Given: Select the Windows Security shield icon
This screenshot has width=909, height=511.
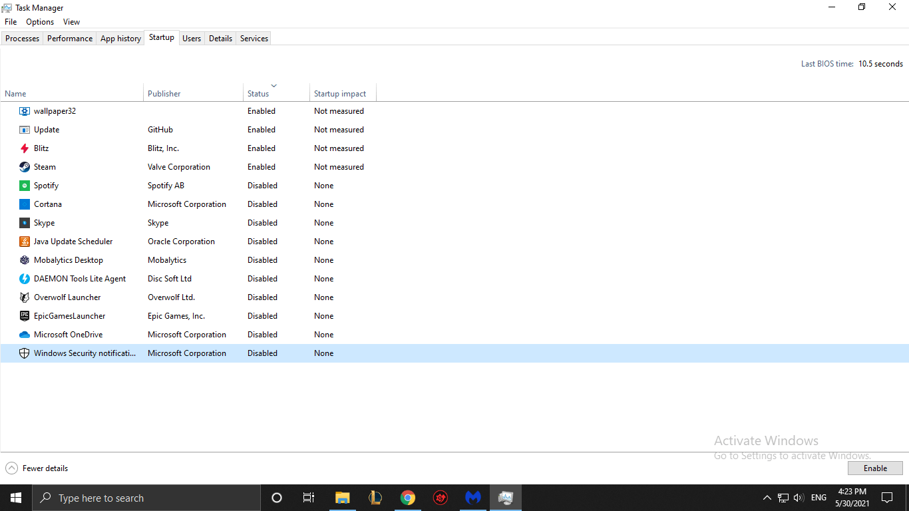Looking at the screenshot, I should [24, 353].
